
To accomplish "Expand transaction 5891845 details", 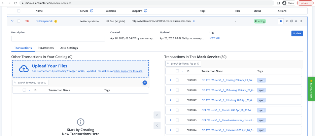I will click(x=171, y=120).
